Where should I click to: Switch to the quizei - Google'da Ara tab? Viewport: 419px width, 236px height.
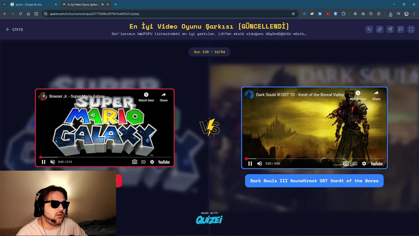coord(33,4)
